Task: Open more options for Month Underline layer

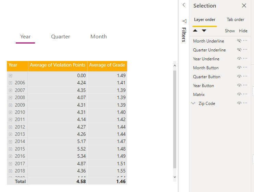Action: pyautogui.click(x=245, y=41)
